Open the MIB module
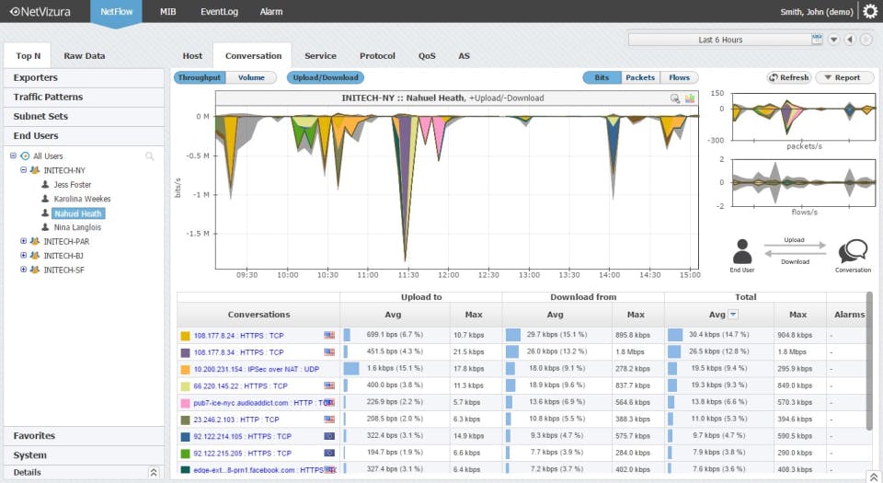Screen dimensions: 883x483 pos(167,11)
